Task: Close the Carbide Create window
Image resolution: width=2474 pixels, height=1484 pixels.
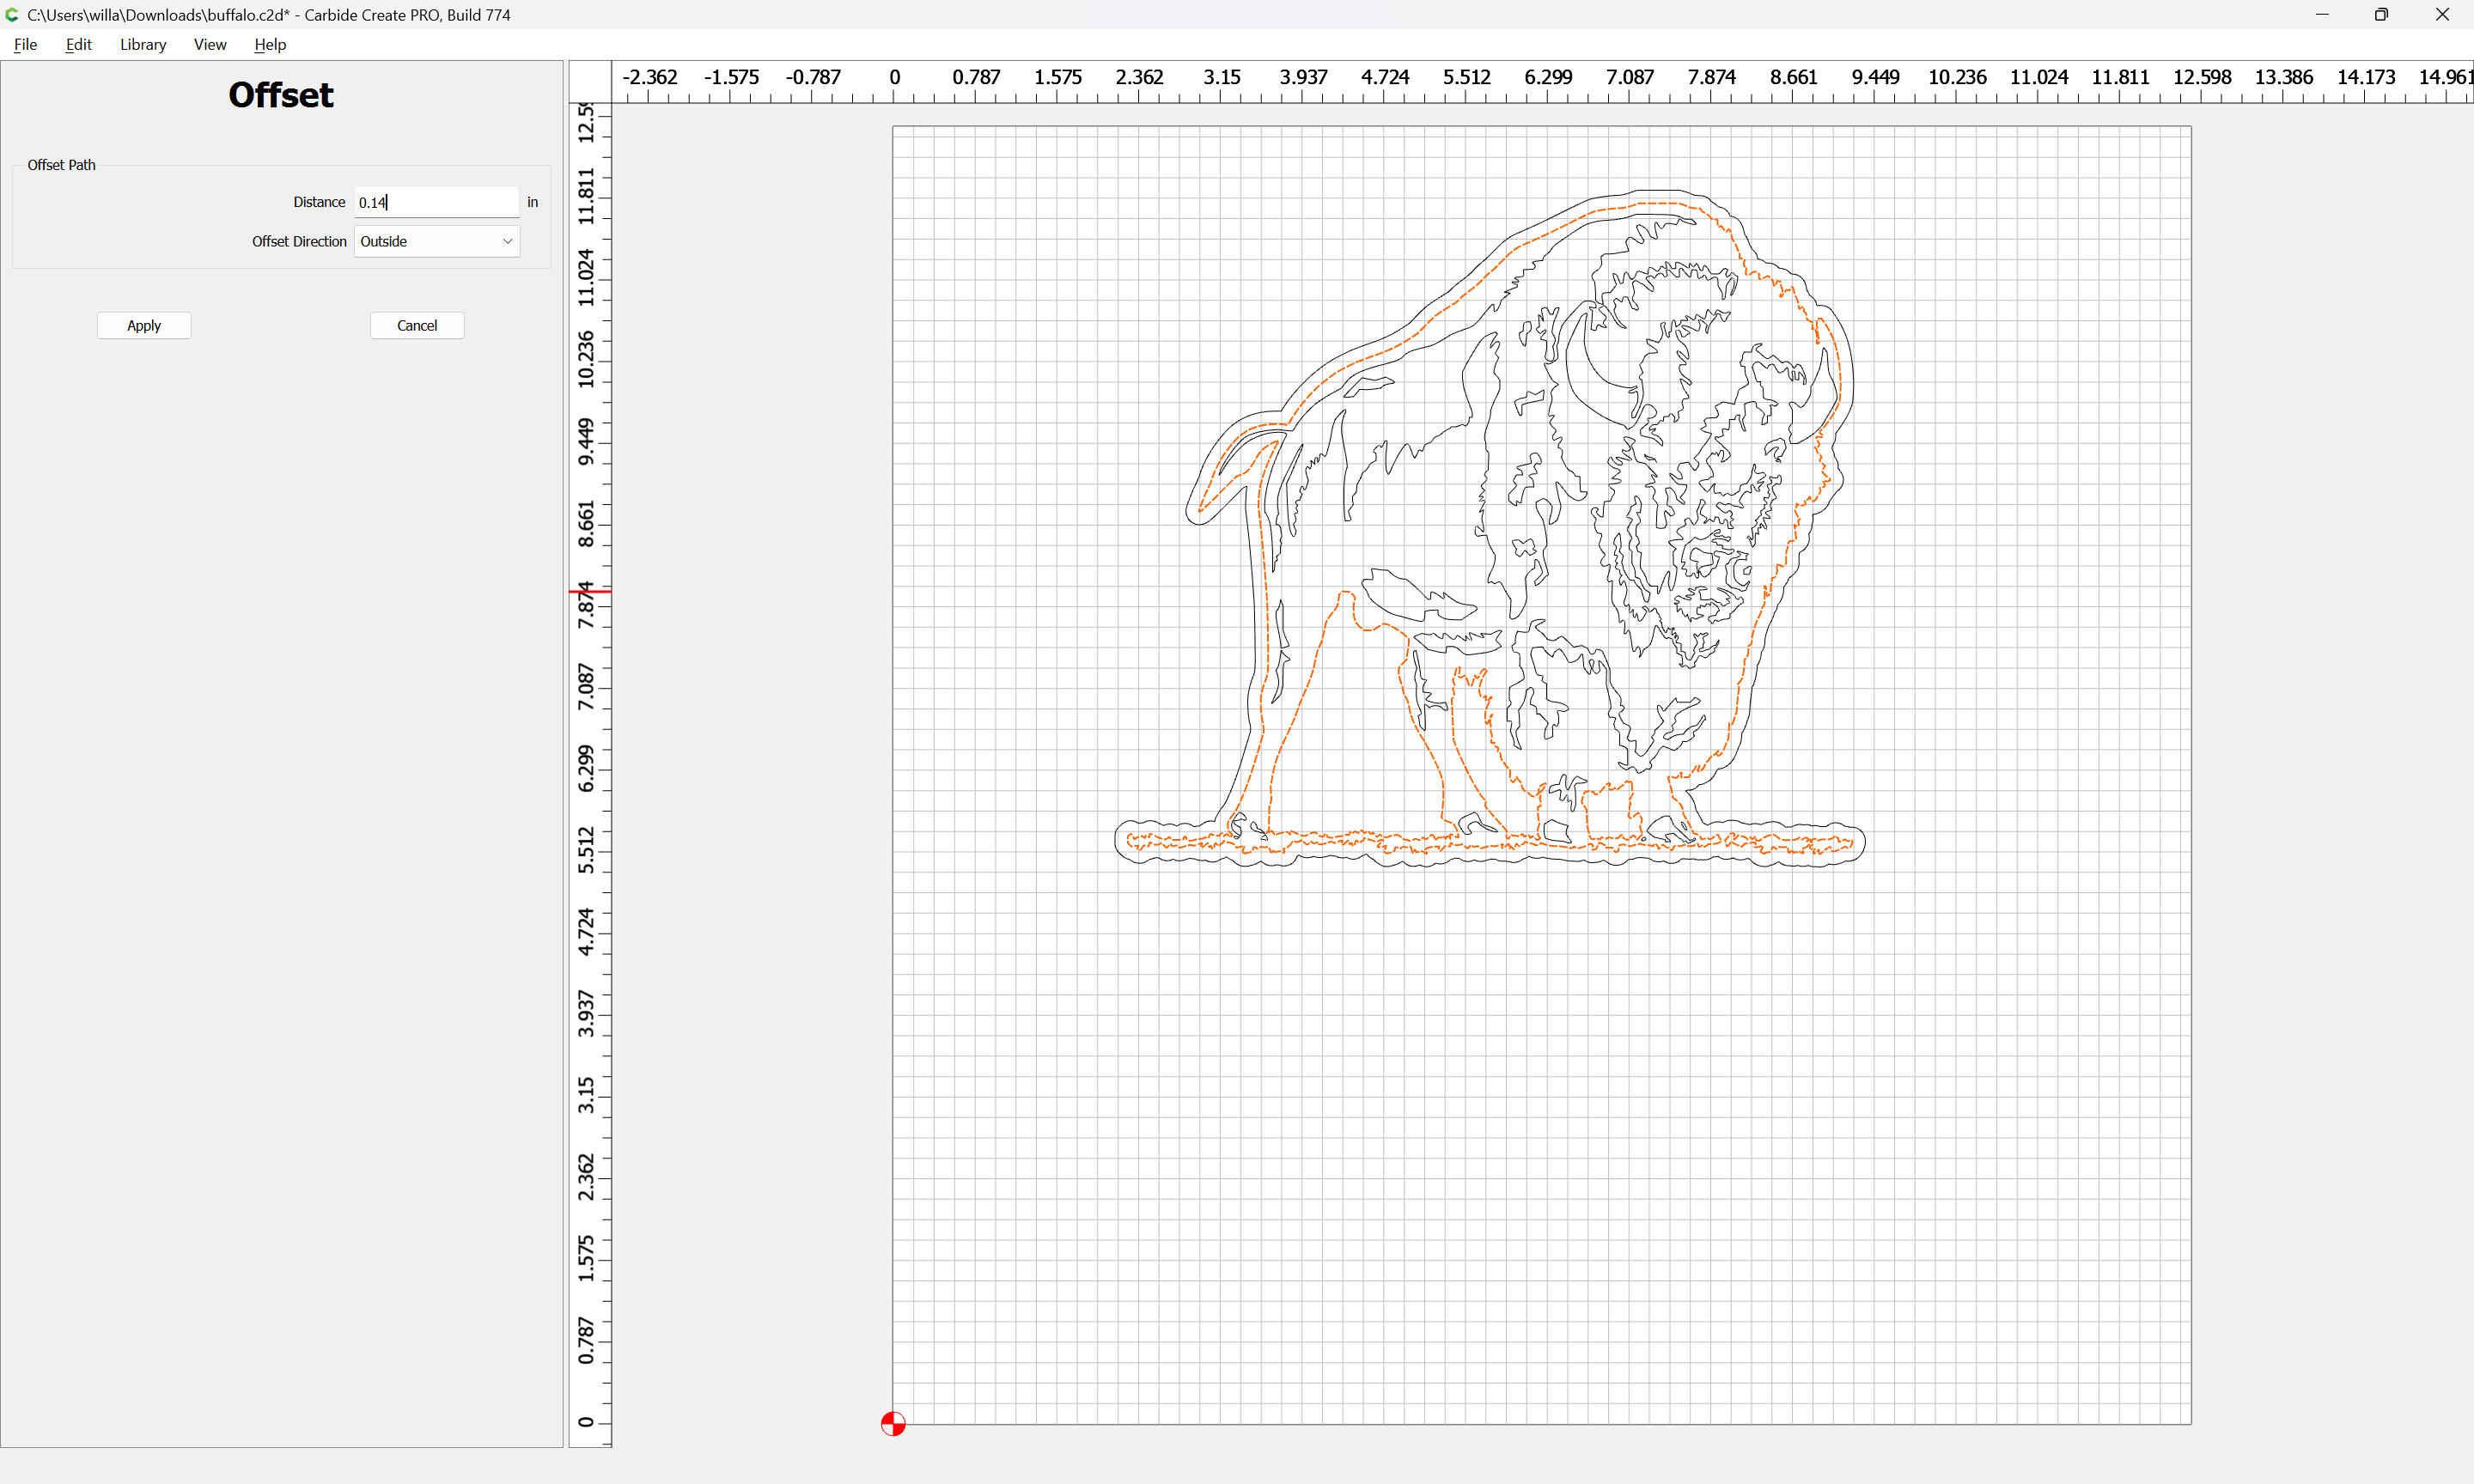Action: 2442,15
